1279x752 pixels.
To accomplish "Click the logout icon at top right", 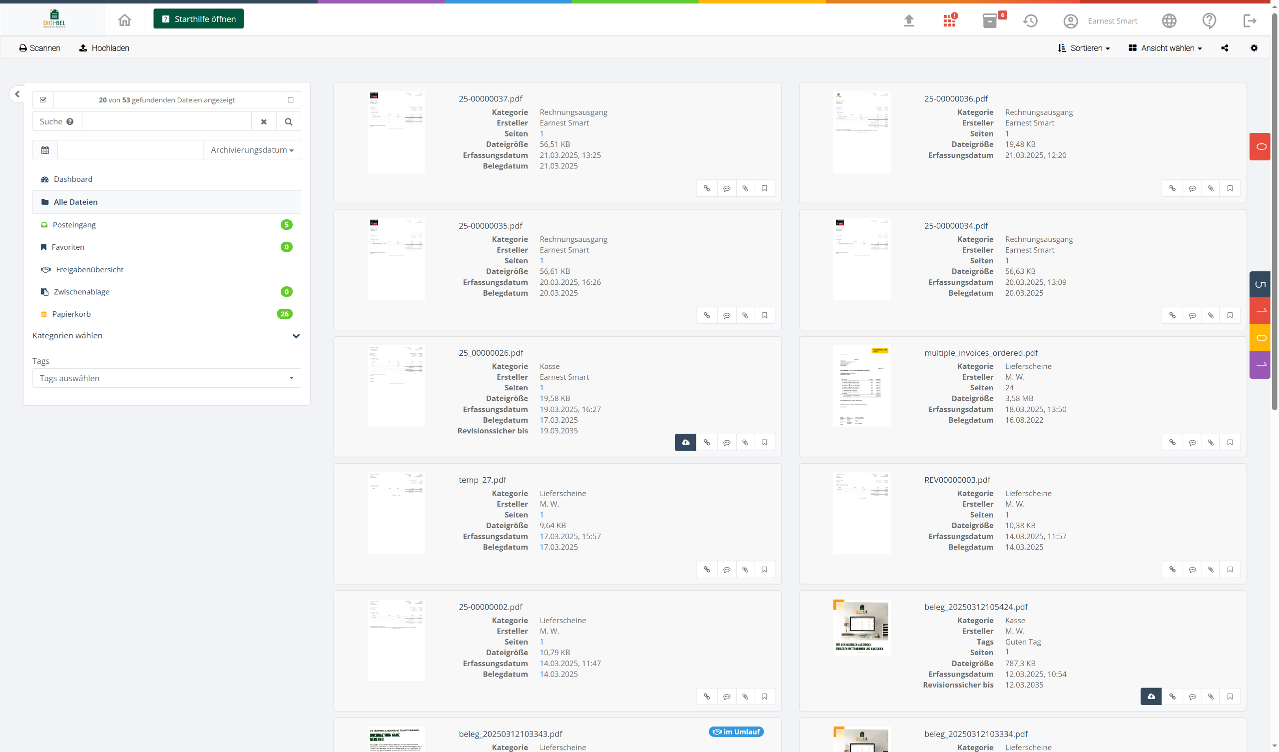I will [1250, 21].
